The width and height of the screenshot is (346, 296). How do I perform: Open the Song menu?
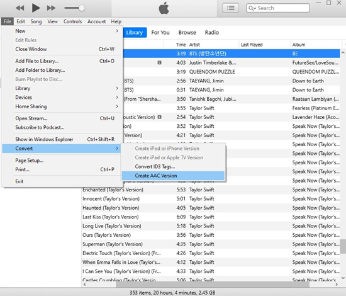36,21
